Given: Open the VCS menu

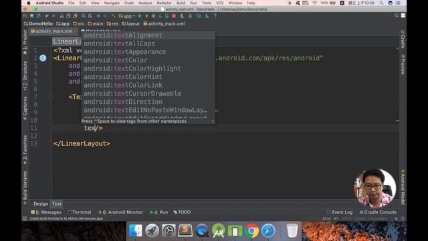Looking at the screenshot, I should point(220,3).
